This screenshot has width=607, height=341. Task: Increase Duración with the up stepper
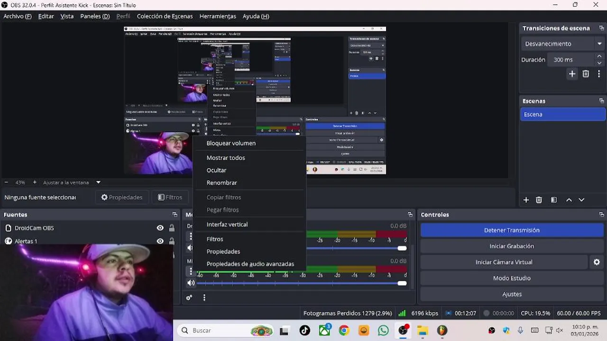coord(599,56)
